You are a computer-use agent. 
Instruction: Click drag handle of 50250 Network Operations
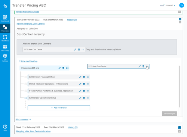pyautogui.click(x=88, y=84)
